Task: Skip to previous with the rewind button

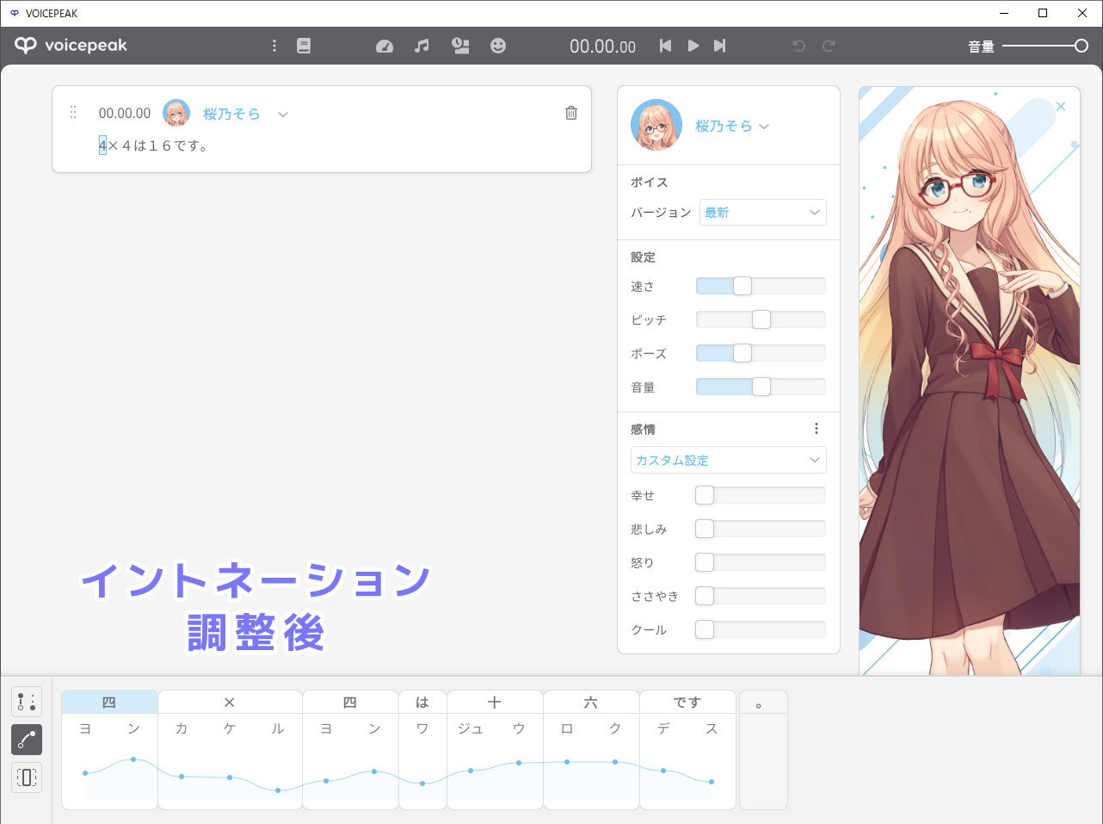Action: 665,46
